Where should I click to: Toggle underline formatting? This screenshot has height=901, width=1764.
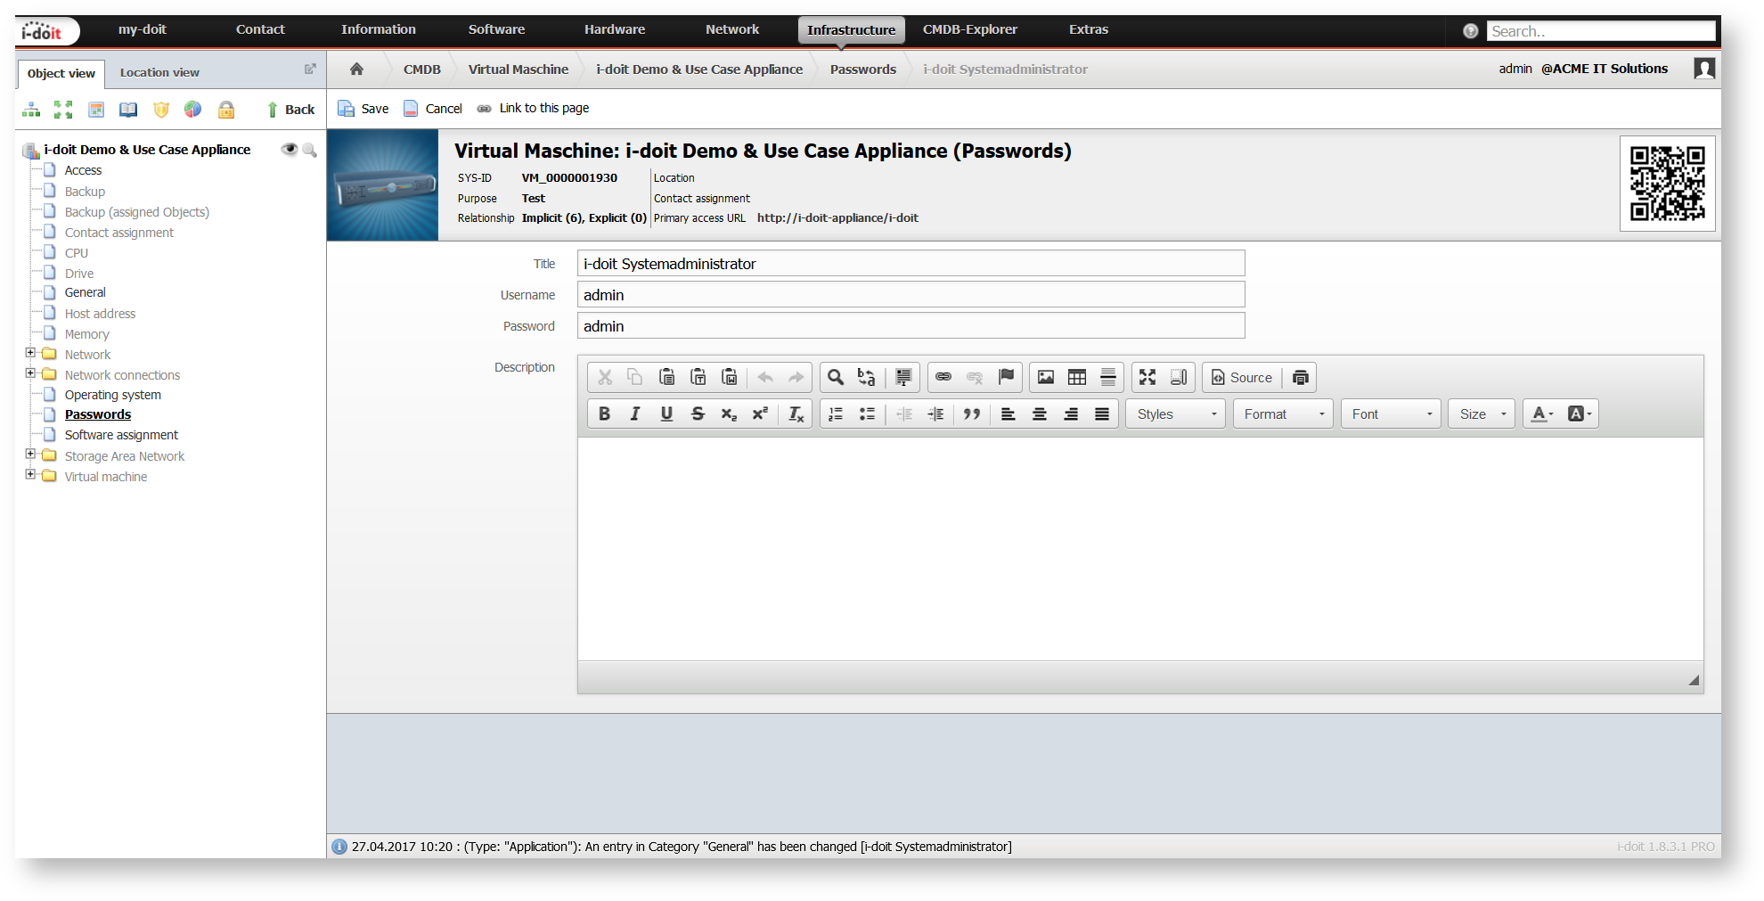coord(666,414)
